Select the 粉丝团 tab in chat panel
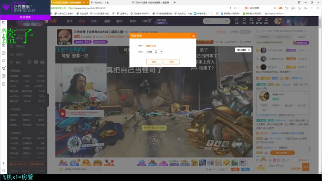 301,37
